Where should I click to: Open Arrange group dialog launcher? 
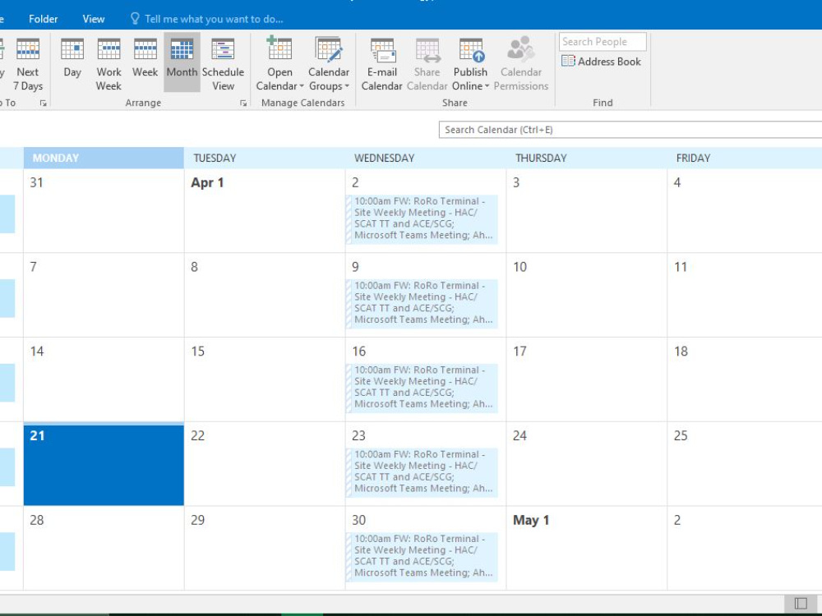coord(243,103)
